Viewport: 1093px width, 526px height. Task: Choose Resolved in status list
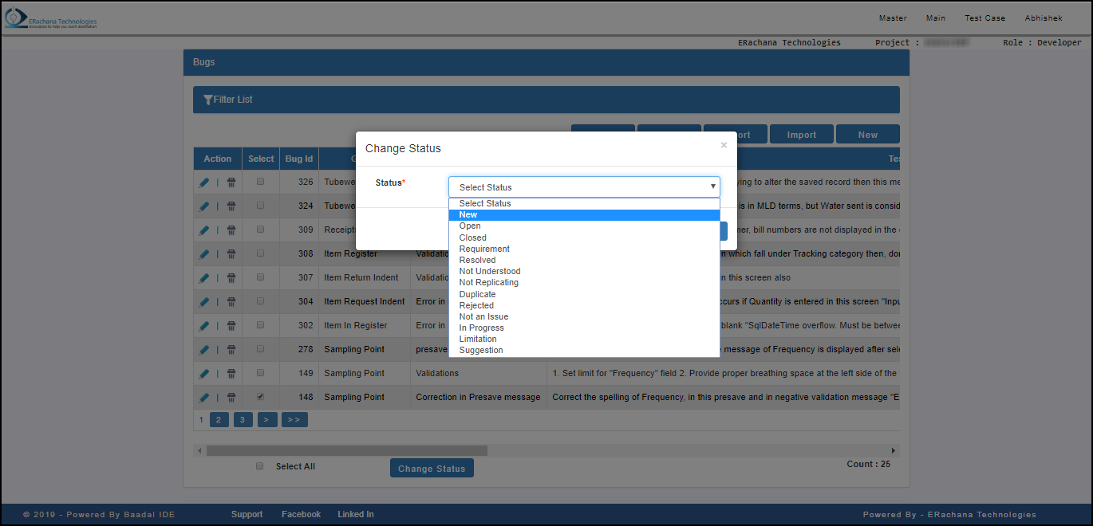point(584,260)
